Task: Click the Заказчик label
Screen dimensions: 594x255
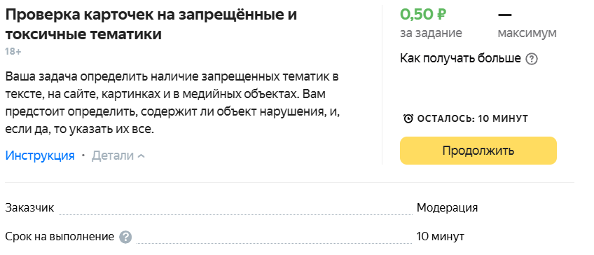Action: click(29, 207)
